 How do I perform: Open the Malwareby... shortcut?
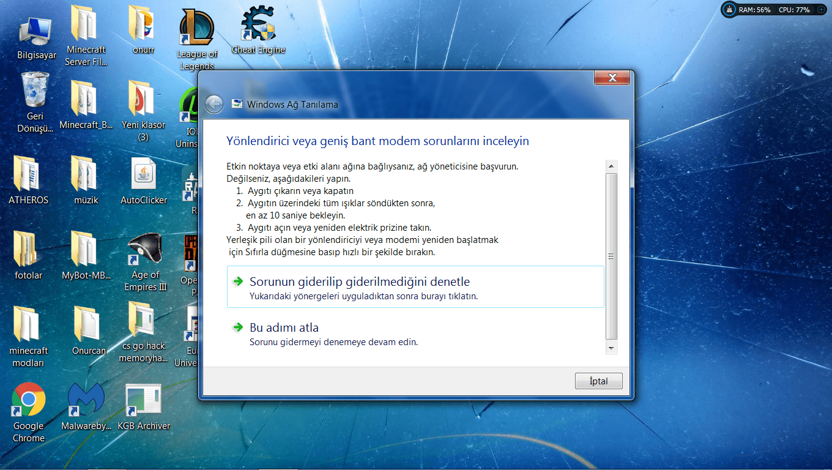[86, 406]
